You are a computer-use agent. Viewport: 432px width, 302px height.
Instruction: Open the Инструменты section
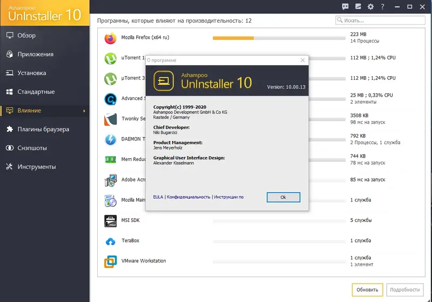pyautogui.click(x=45, y=166)
